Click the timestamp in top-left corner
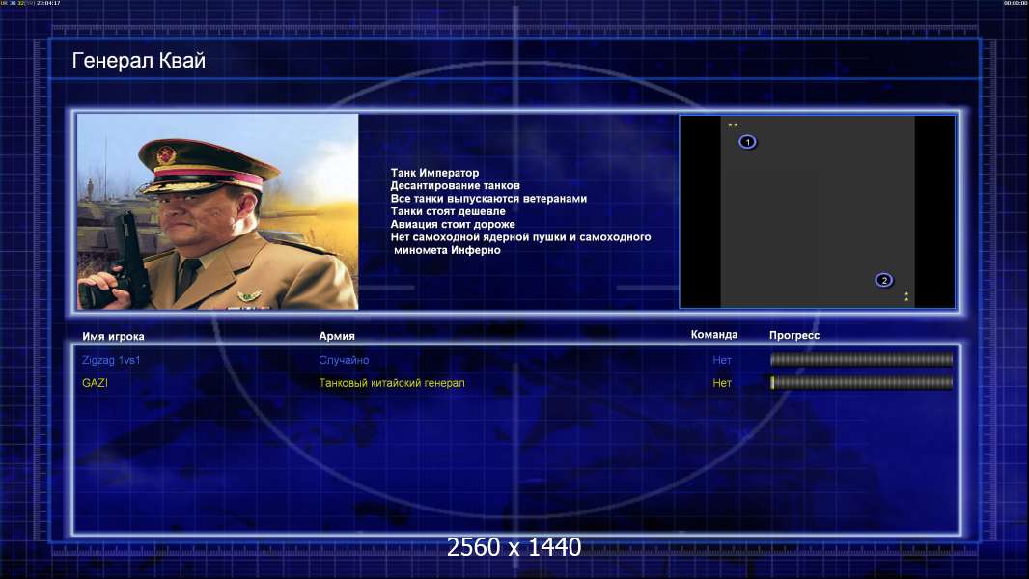Viewport: 1029px width, 579px height. [31, 3]
